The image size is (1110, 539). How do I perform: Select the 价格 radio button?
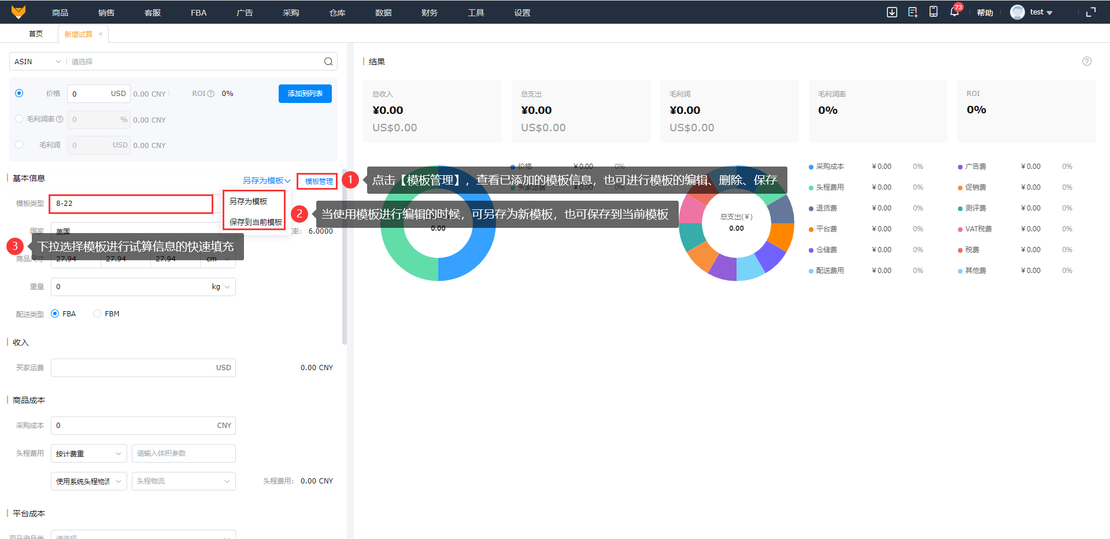(19, 93)
